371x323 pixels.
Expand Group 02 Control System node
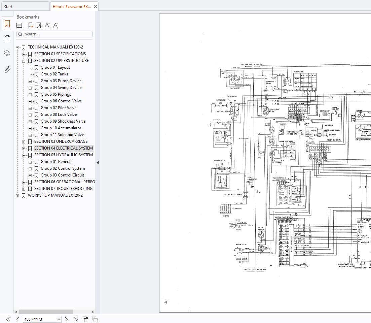tap(30, 169)
